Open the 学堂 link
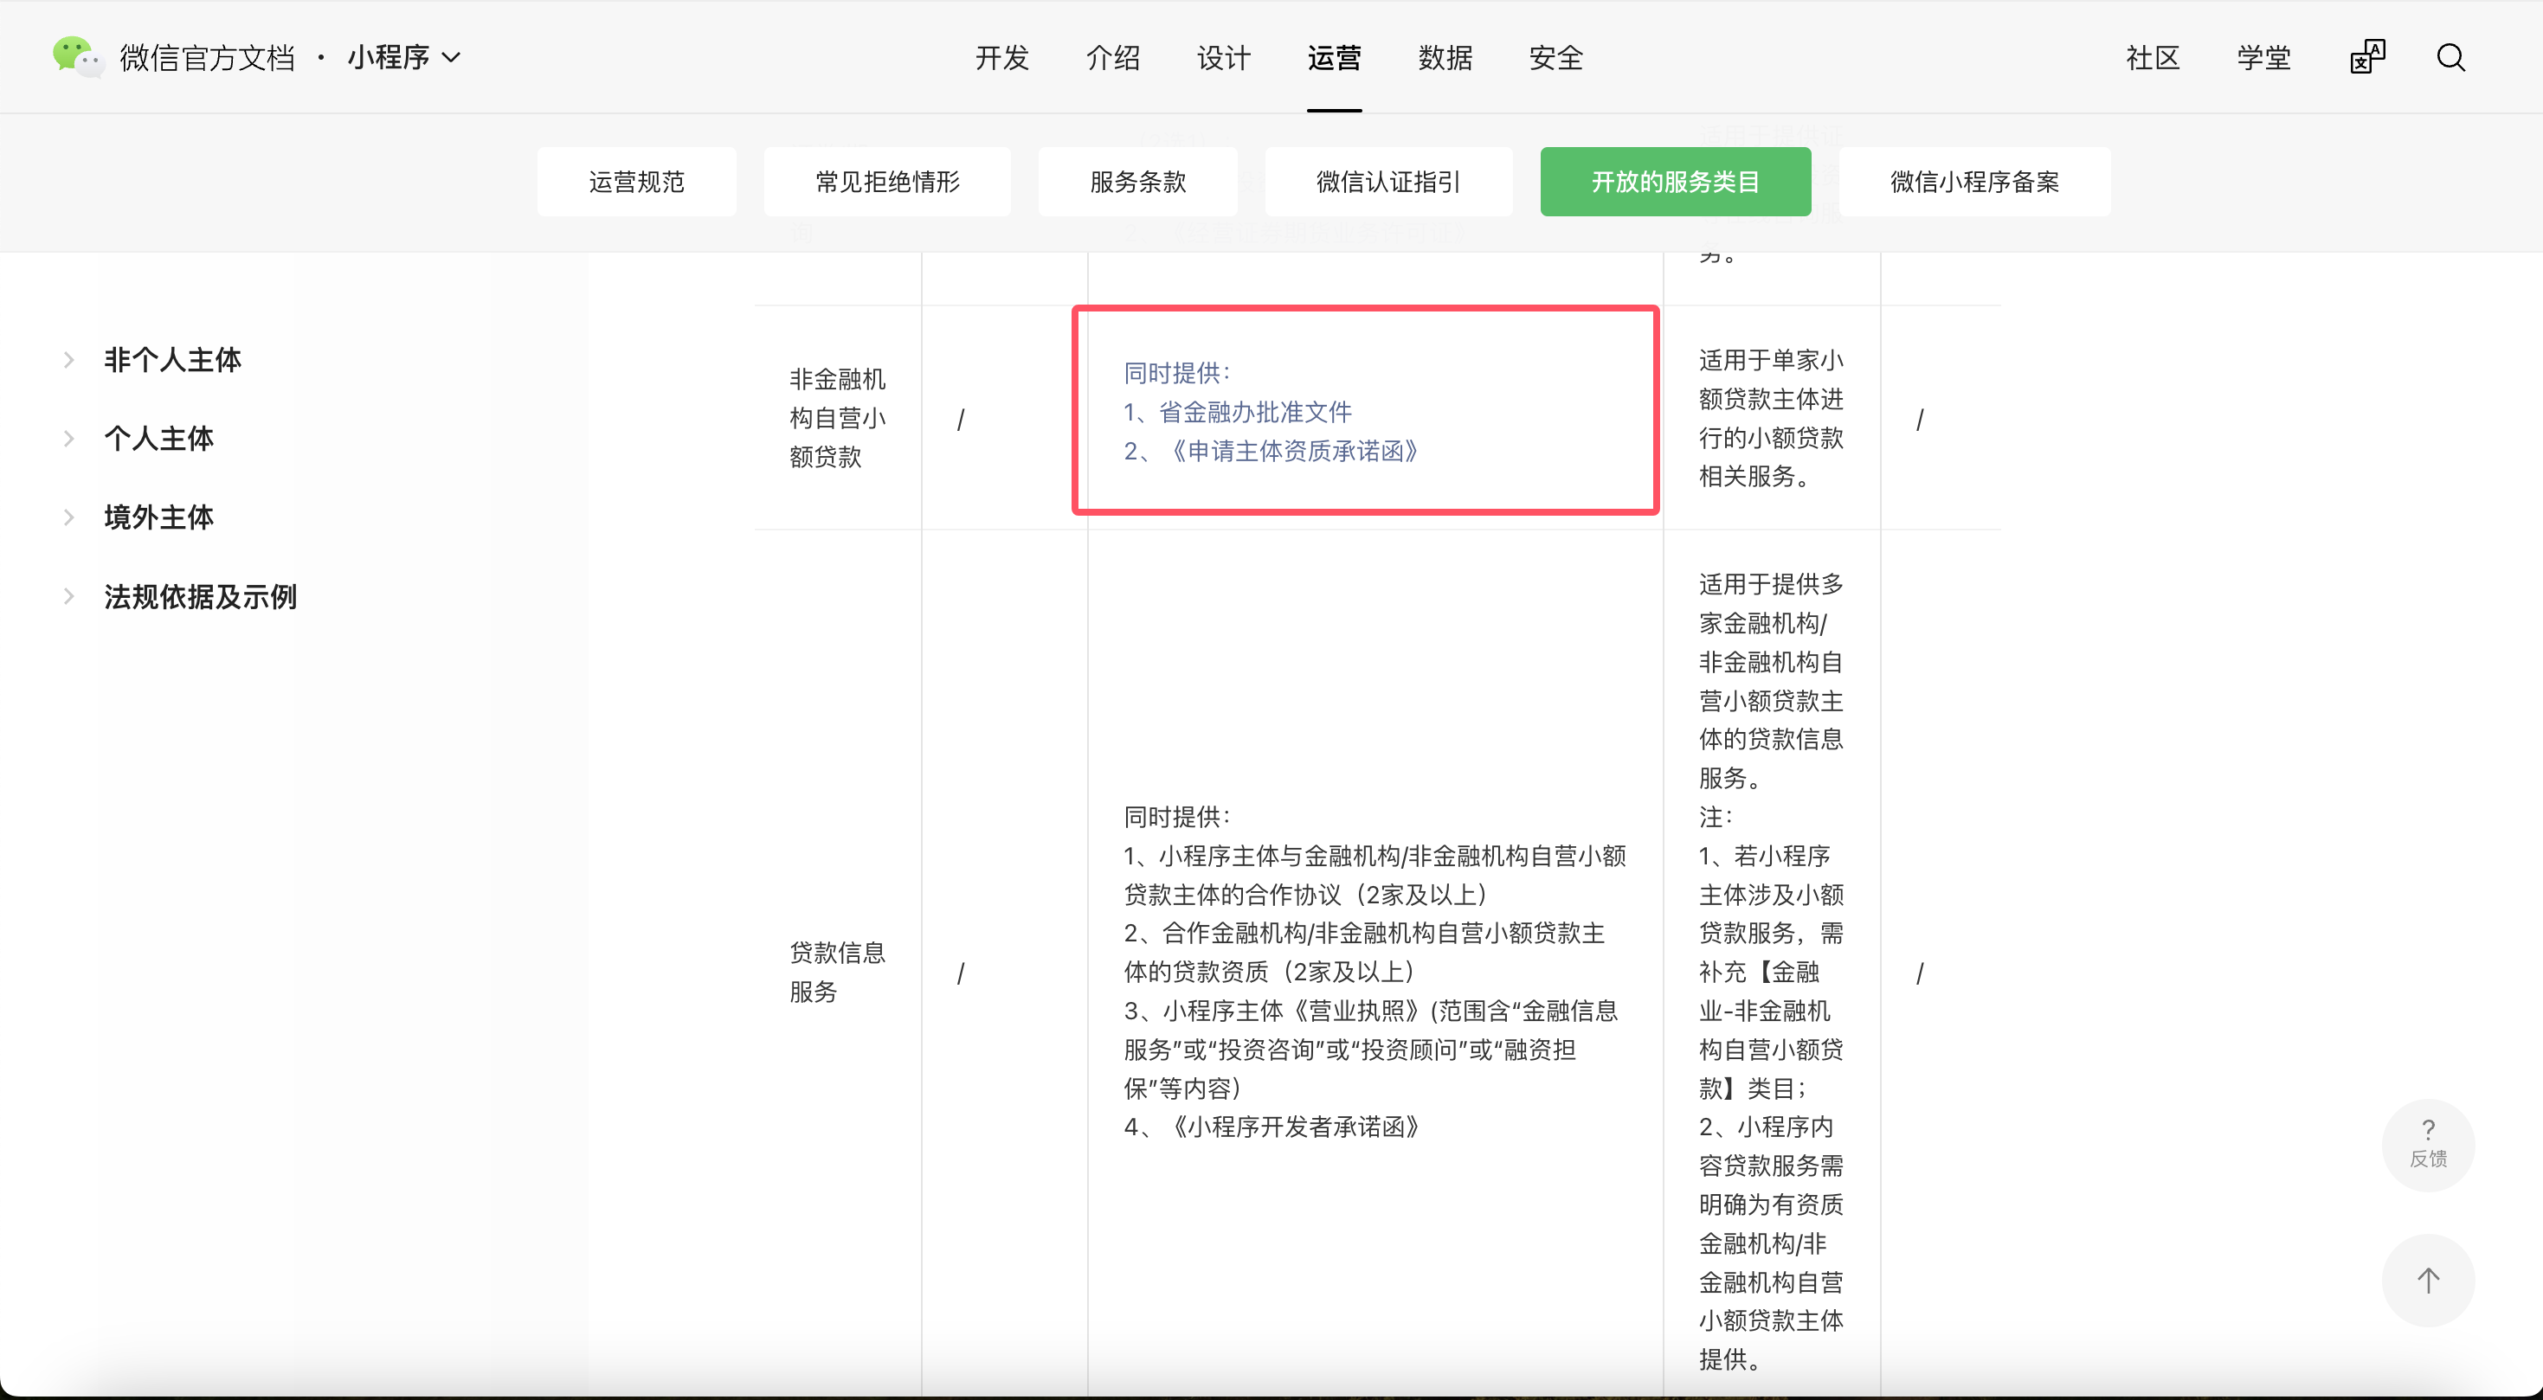 click(x=2263, y=57)
